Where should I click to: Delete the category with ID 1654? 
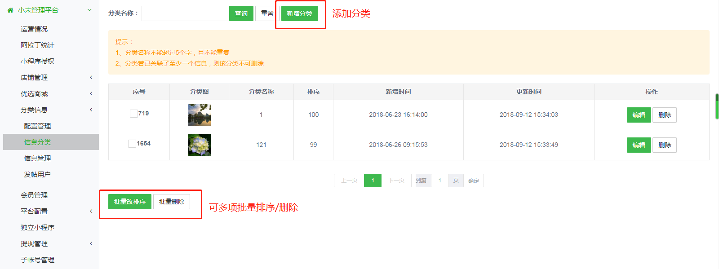click(664, 145)
